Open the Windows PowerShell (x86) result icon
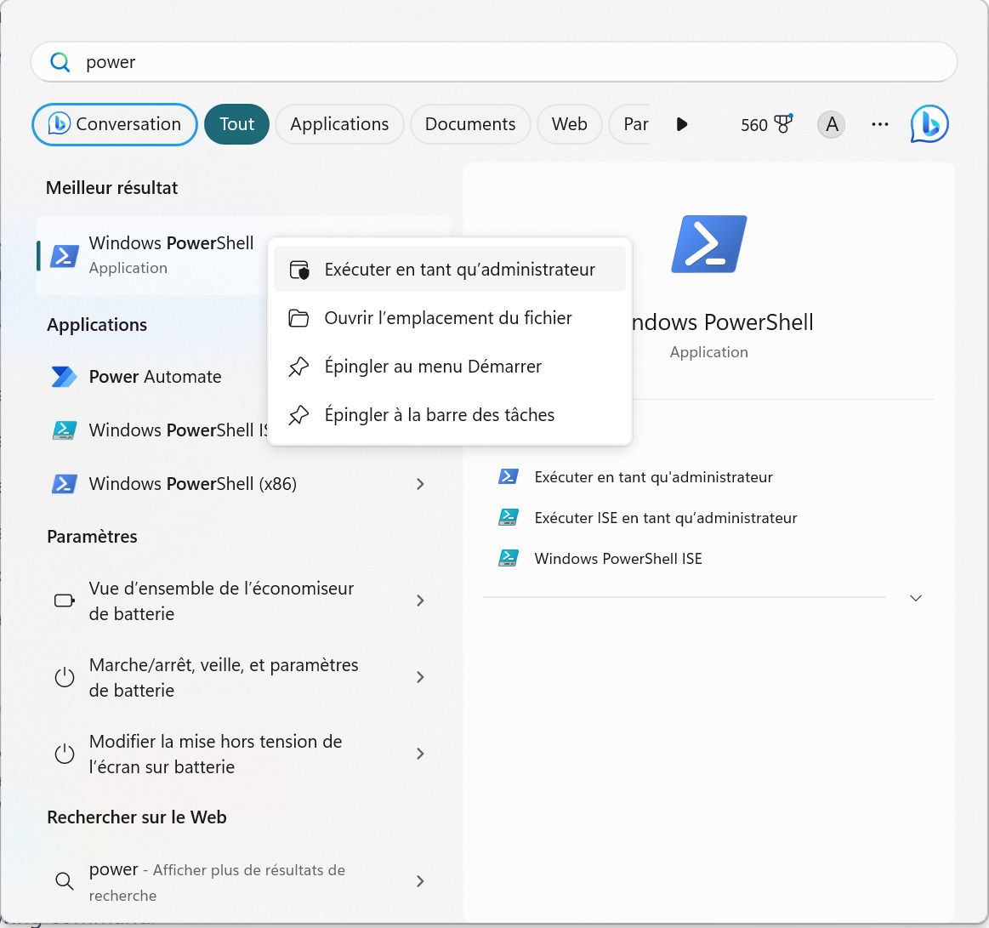 point(65,484)
